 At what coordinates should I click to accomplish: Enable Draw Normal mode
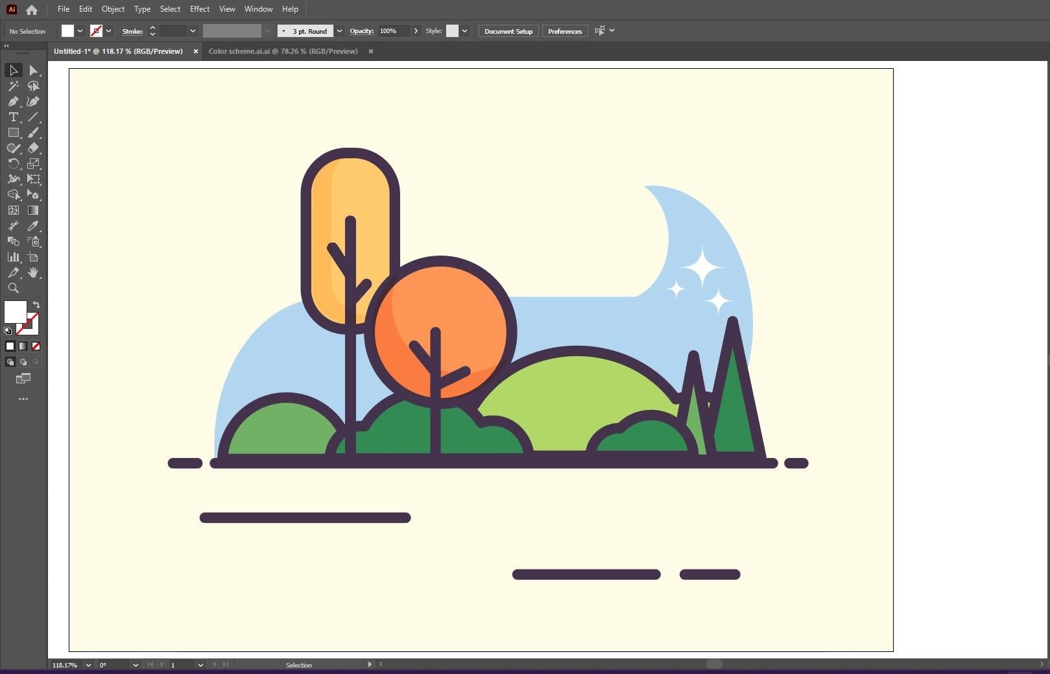tap(10, 362)
